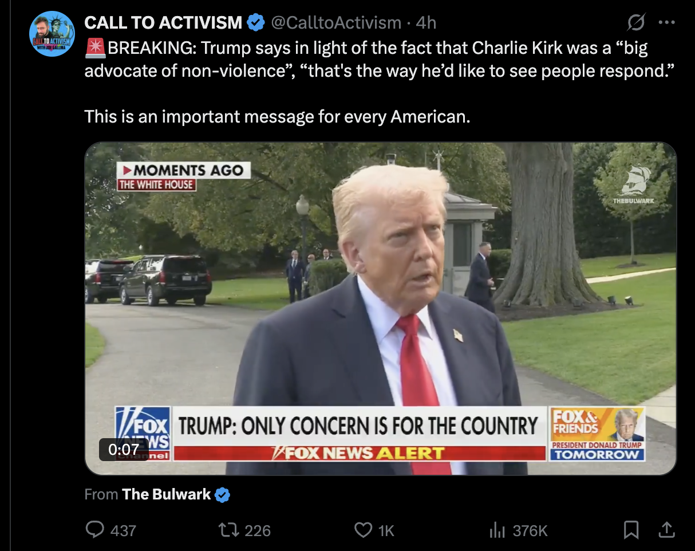Click the 437 replies count

123,531
